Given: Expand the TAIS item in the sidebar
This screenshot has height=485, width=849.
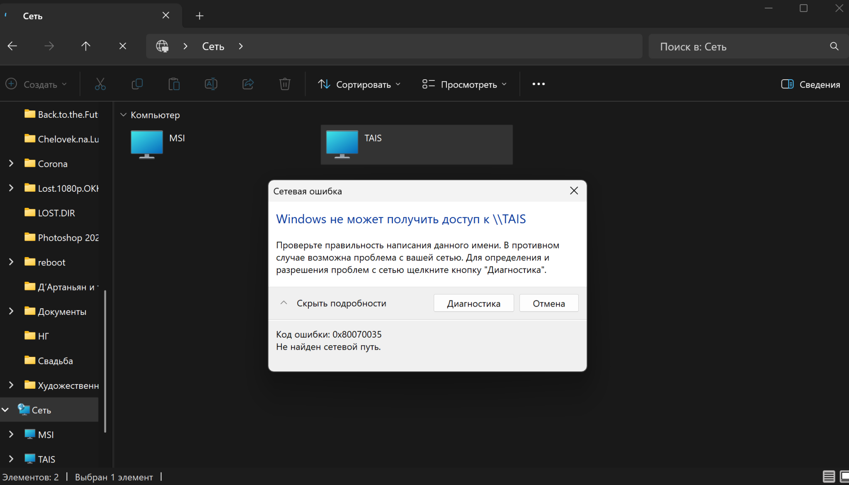Looking at the screenshot, I should [x=10, y=459].
